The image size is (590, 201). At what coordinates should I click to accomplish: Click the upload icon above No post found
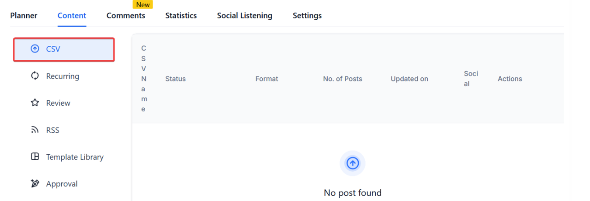[x=352, y=163]
